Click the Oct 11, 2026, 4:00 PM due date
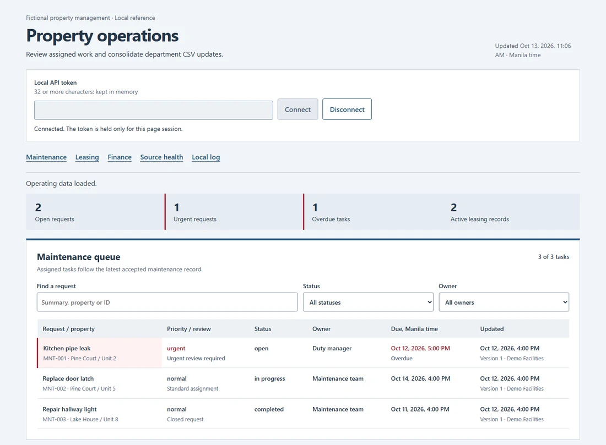This screenshot has height=445, width=606. (x=420, y=409)
